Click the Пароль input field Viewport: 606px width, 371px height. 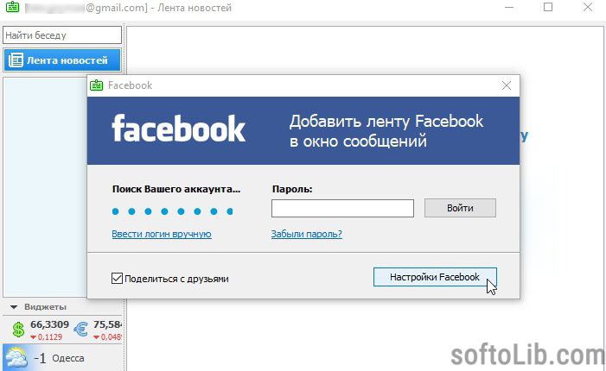pyautogui.click(x=342, y=208)
